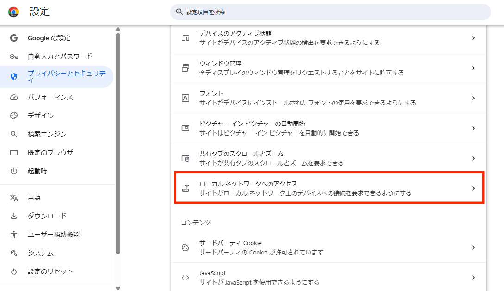Screen dimensions: 504x291
Task: Click the palette icon for デザイン
Action: point(14,116)
